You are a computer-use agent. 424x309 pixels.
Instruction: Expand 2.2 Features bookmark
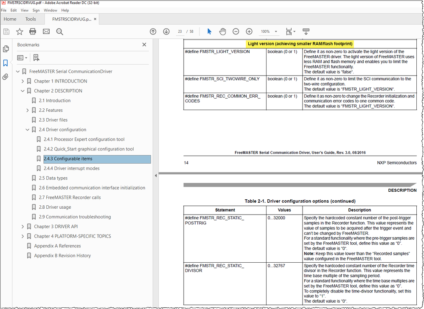[x=28, y=110]
